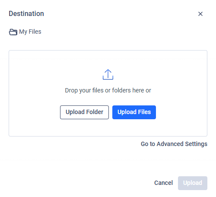
Task: Close the Destination dialog with the X
Action: coord(200,14)
